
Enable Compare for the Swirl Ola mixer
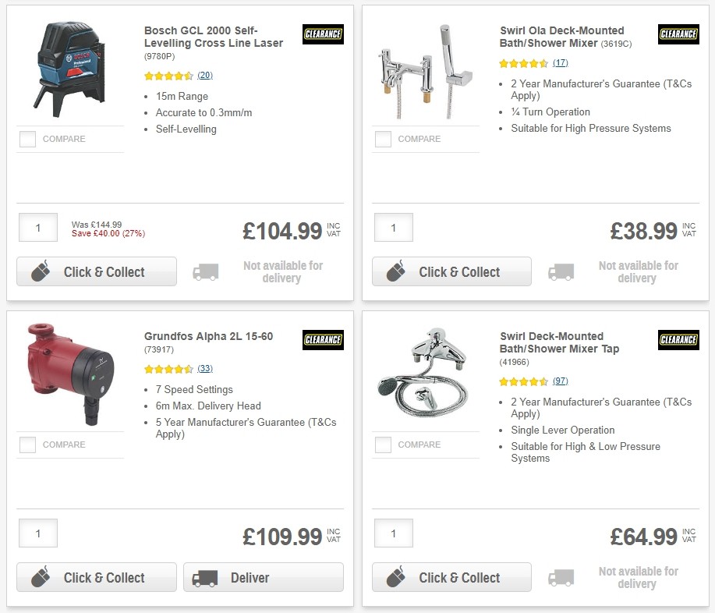383,139
